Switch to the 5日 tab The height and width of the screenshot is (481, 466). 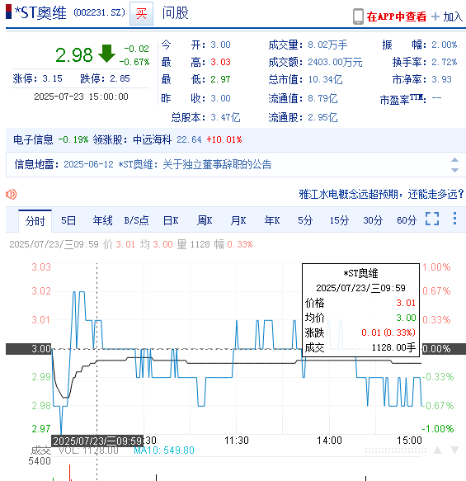pyautogui.click(x=68, y=220)
